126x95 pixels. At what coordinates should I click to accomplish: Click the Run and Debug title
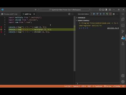click(x=83, y=14)
